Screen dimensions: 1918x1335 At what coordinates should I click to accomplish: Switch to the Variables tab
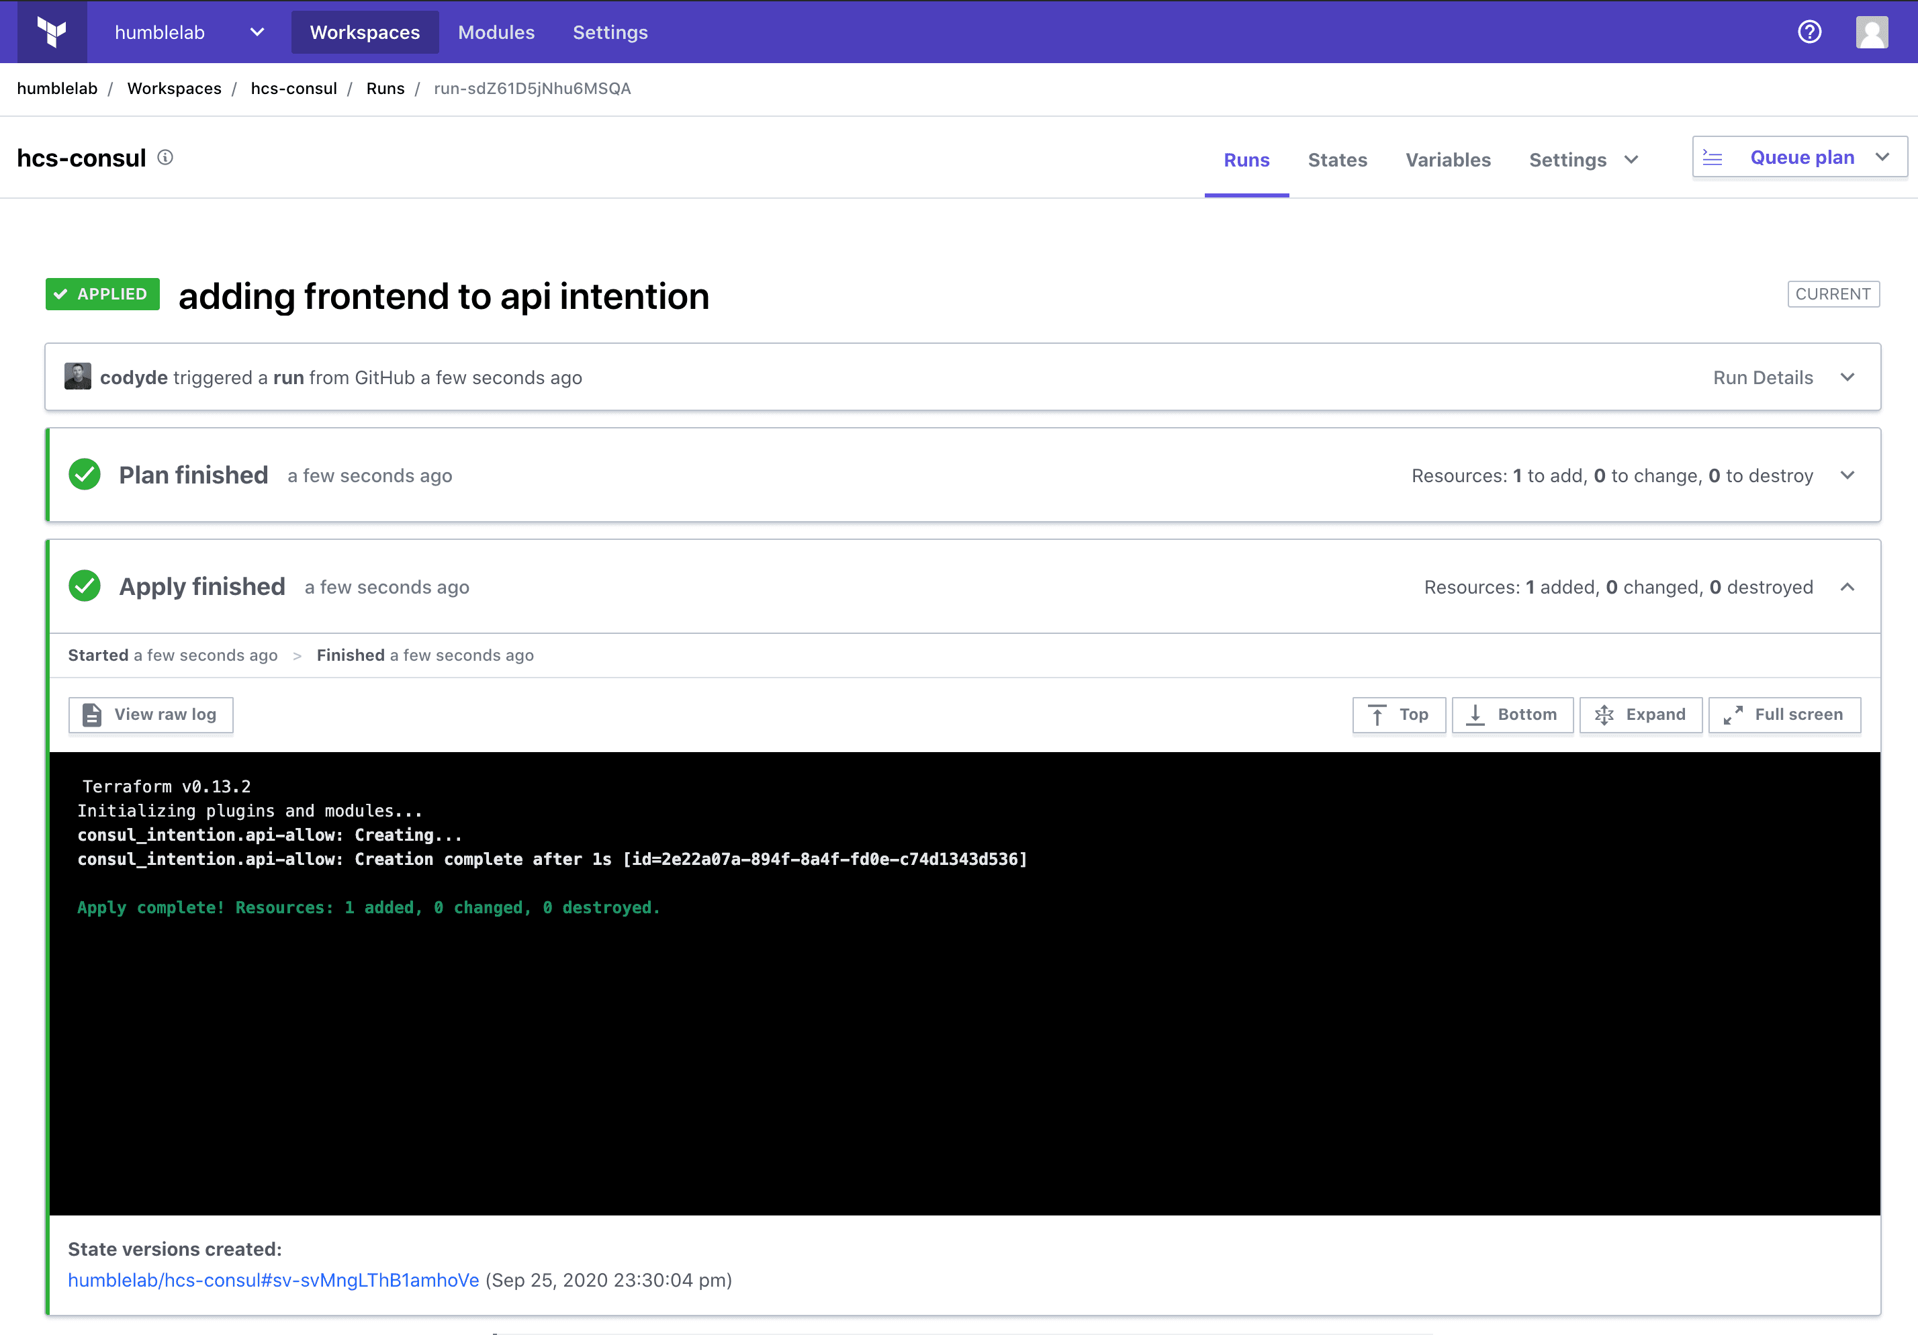point(1448,160)
